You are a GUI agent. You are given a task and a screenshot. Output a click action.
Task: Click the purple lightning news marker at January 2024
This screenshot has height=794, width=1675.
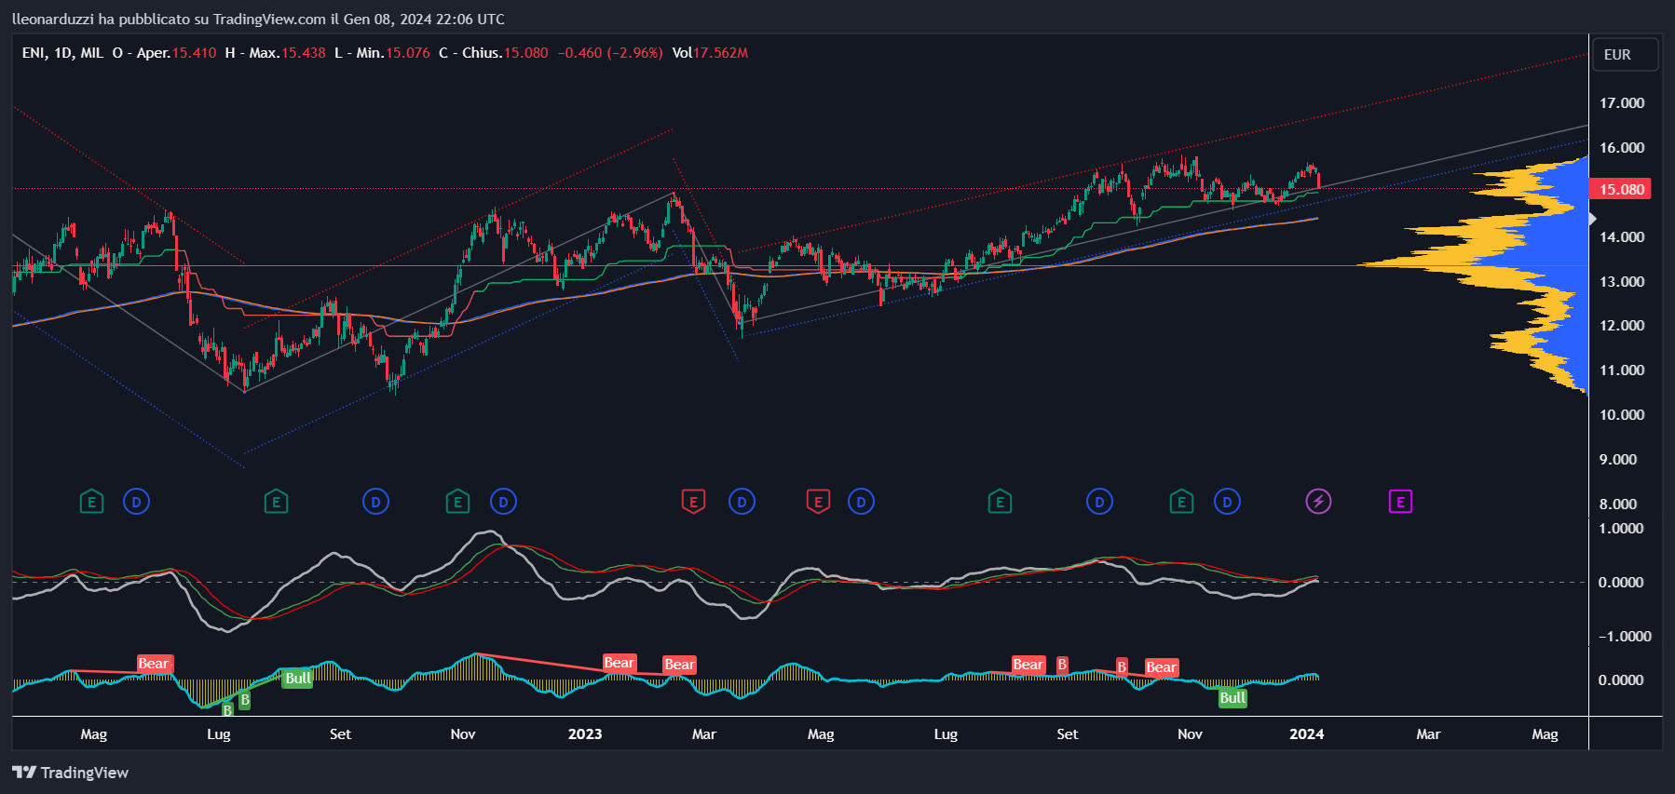1318,503
